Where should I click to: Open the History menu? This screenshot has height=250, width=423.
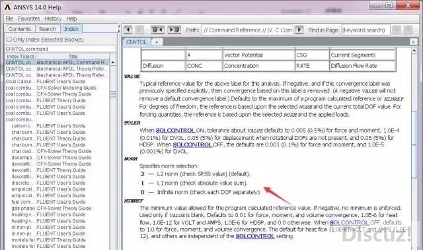(53, 18)
